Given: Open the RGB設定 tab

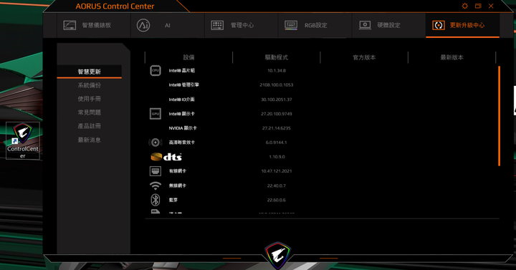Looking at the screenshot, I should point(315,25).
